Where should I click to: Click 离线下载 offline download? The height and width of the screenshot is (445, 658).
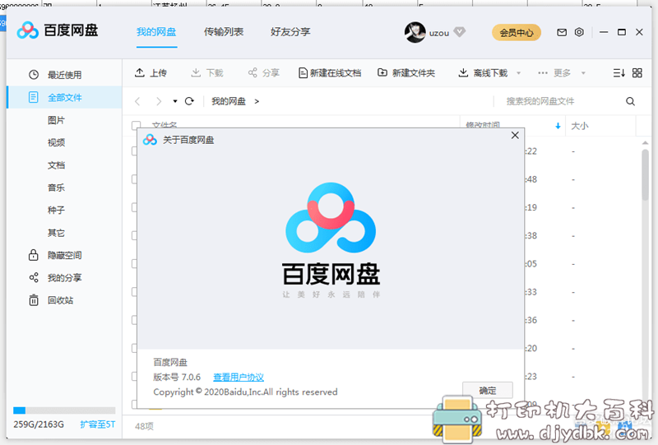click(x=483, y=73)
